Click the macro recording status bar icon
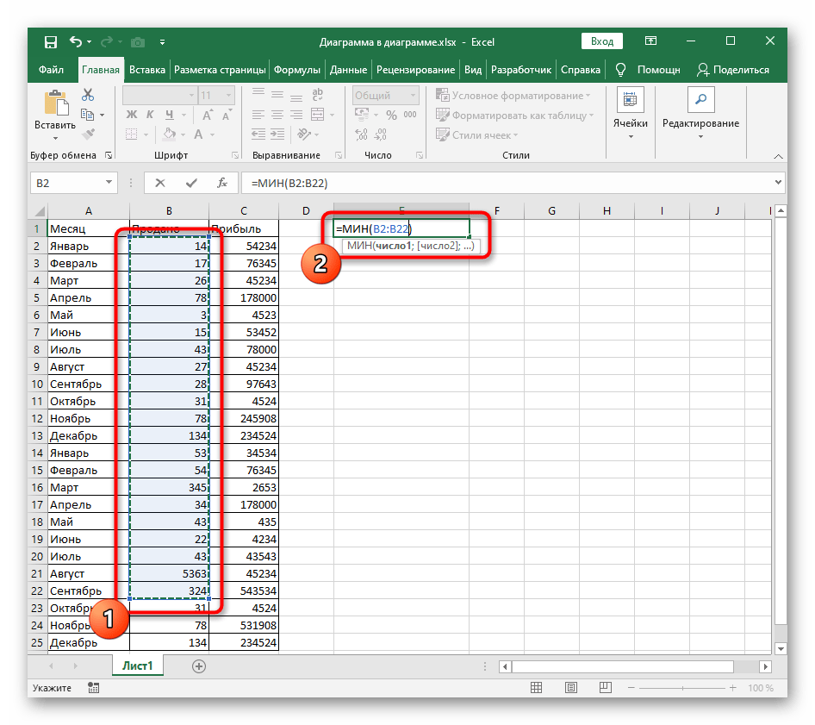The width and height of the screenshot is (815, 725). tap(94, 688)
